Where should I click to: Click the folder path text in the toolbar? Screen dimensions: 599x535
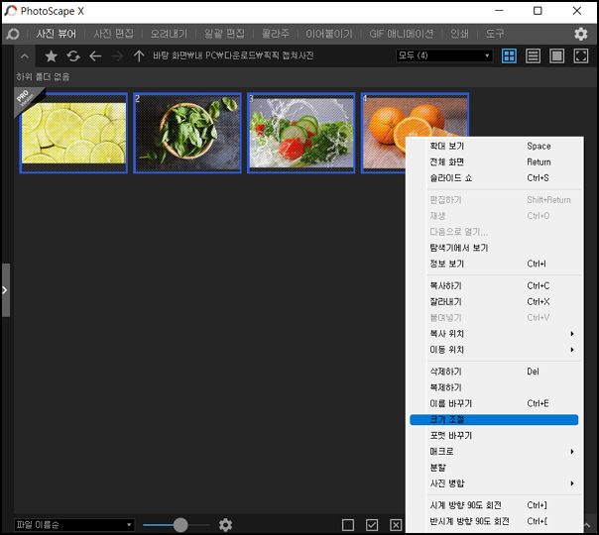point(233,55)
